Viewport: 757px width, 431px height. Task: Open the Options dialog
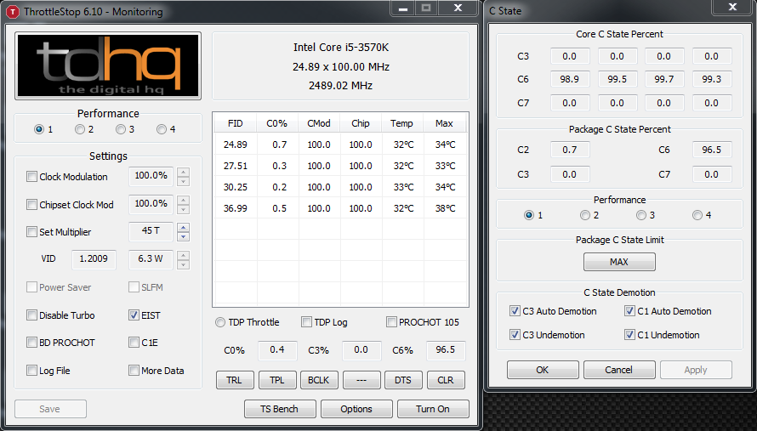click(356, 409)
